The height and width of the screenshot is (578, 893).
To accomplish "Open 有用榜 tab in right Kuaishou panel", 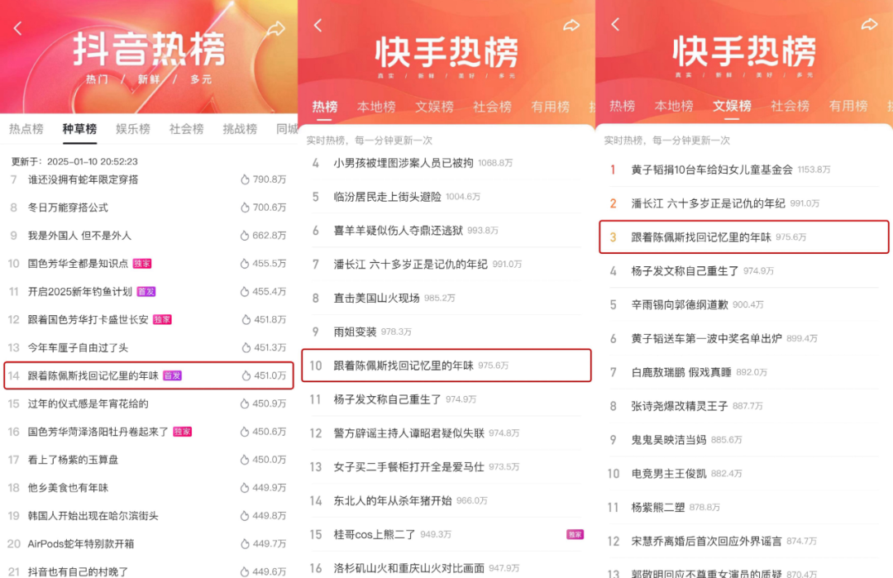I will tap(848, 106).
